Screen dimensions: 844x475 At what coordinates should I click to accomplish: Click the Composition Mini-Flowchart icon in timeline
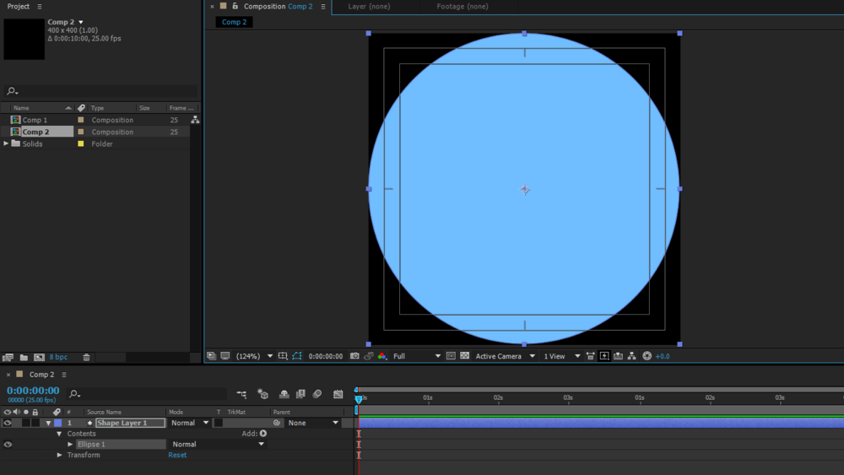click(241, 394)
